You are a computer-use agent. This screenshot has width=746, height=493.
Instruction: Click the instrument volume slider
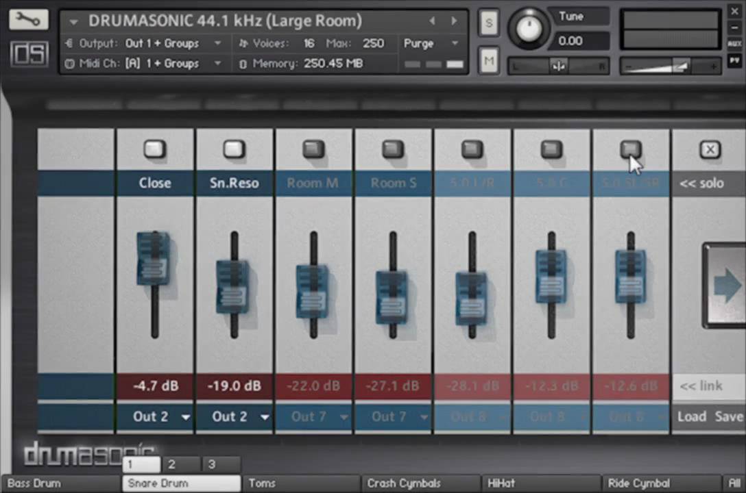[671, 66]
